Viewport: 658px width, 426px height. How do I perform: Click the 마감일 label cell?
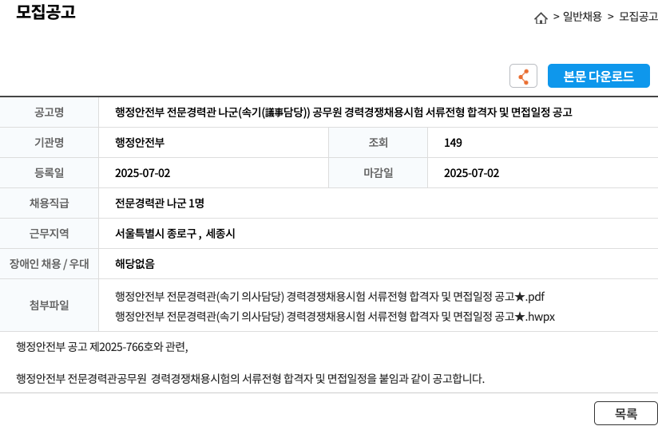click(378, 173)
